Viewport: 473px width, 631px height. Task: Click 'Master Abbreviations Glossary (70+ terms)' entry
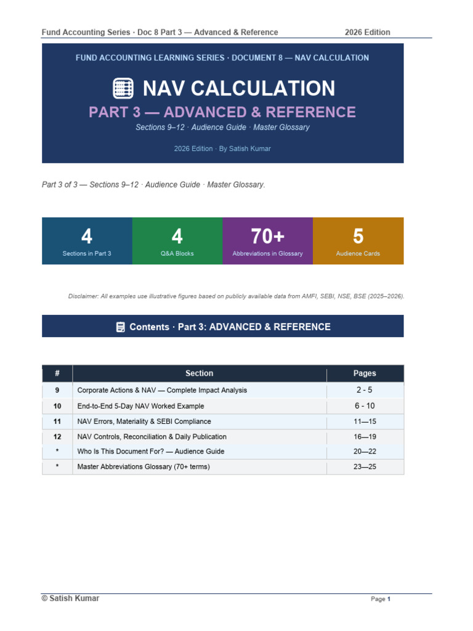[x=144, y=467]
